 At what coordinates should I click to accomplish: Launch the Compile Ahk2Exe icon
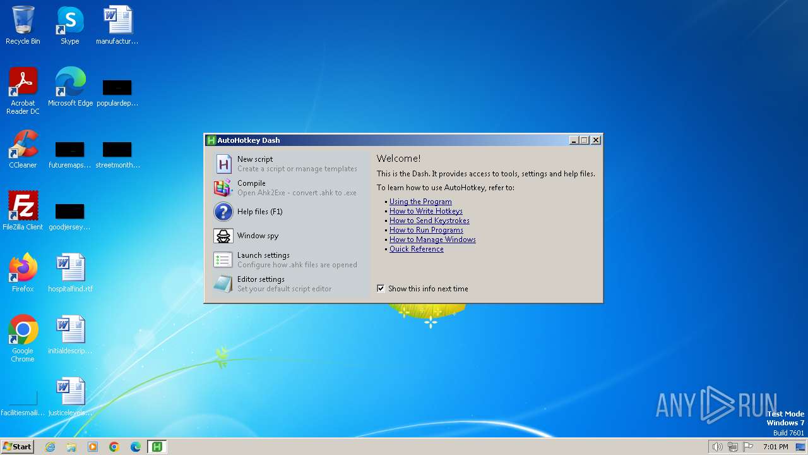(223, 188)
